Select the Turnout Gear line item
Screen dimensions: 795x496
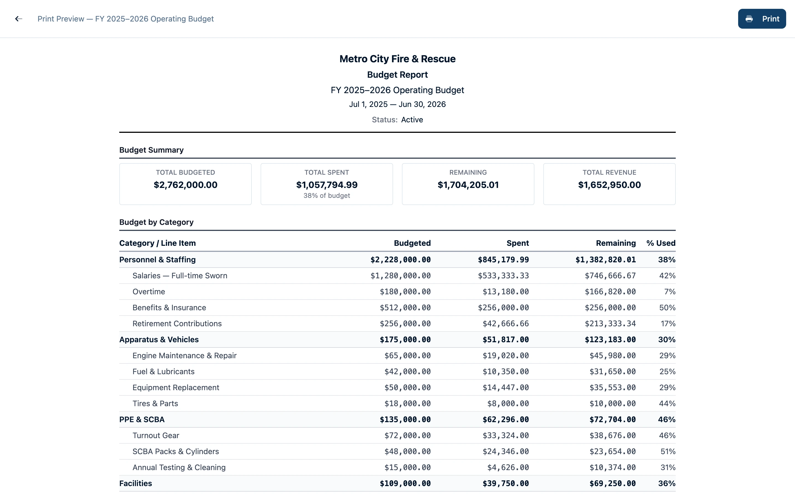(156, 435)
